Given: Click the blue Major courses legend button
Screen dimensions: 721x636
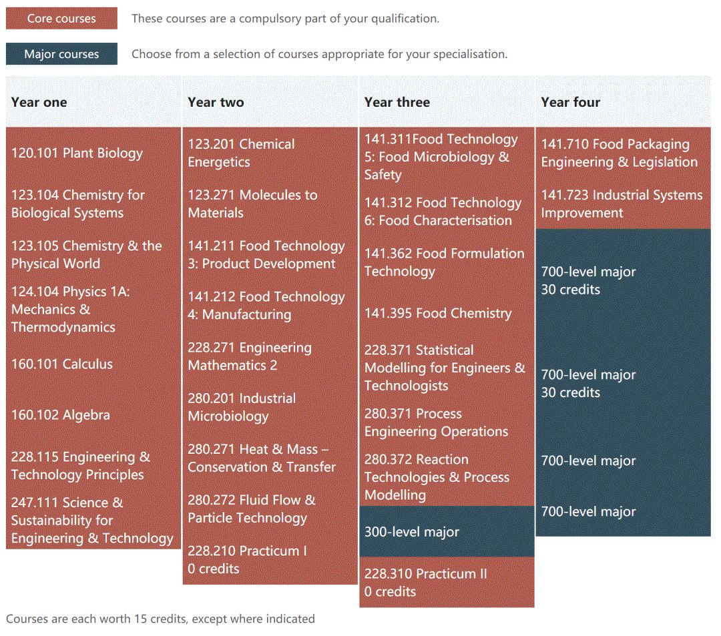Looking at the screenshot, I should coord(61,54).
